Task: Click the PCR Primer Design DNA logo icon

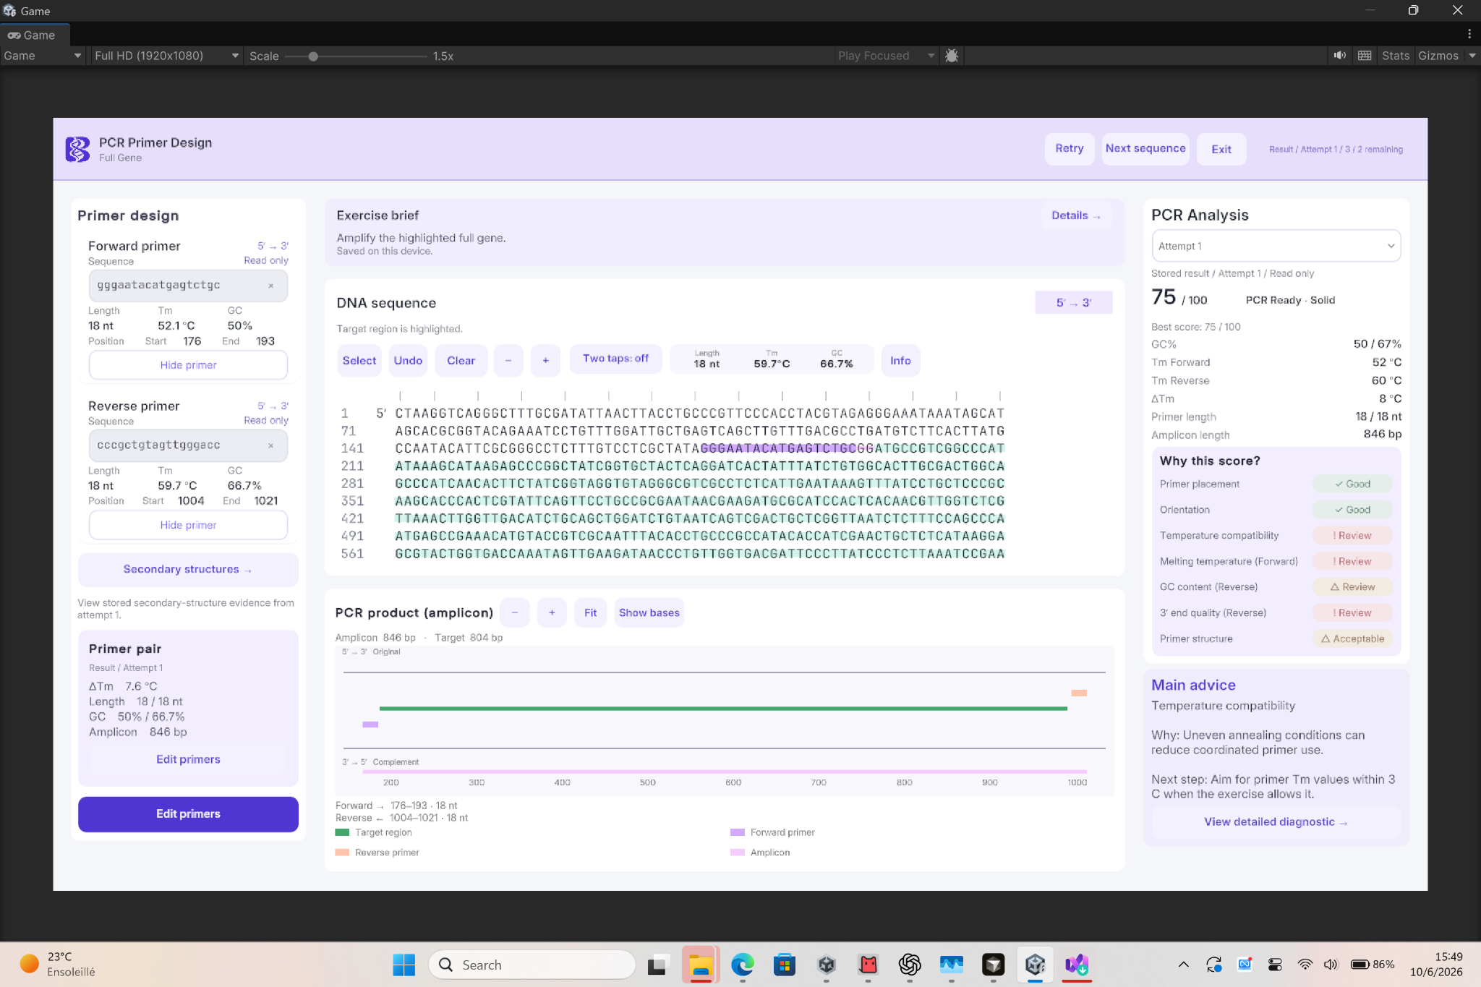Action: point(77,149)
